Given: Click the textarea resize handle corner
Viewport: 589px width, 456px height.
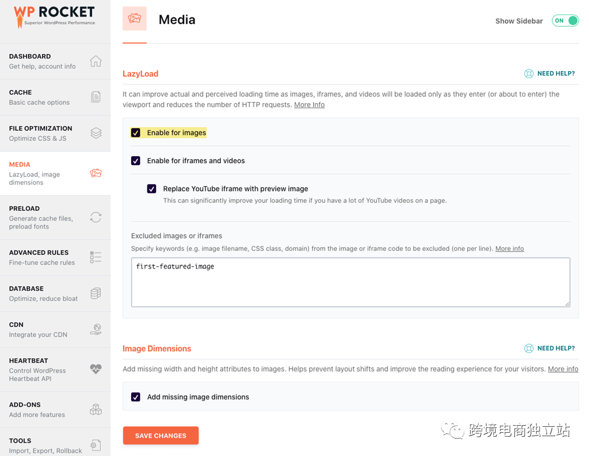Looking at the screenshot, I should tap(567, 304).
